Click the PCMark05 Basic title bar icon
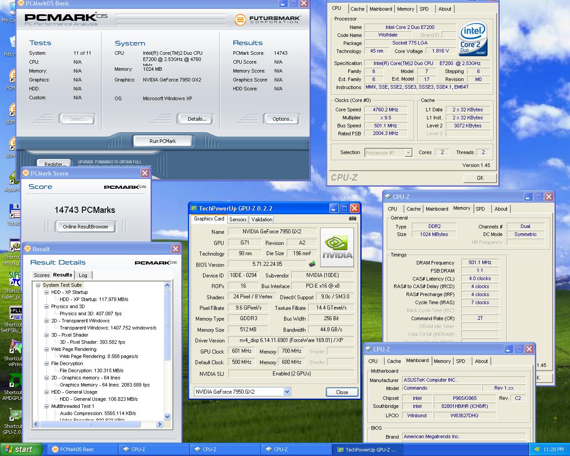The height and width of the screenshot is (456, 570). 21,3
